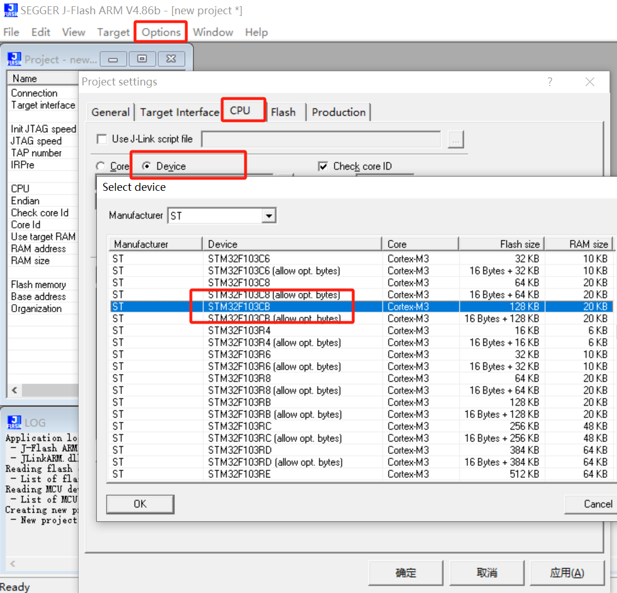Sort by Core column header
Screen dimensions: 617x593
[420, 244]
